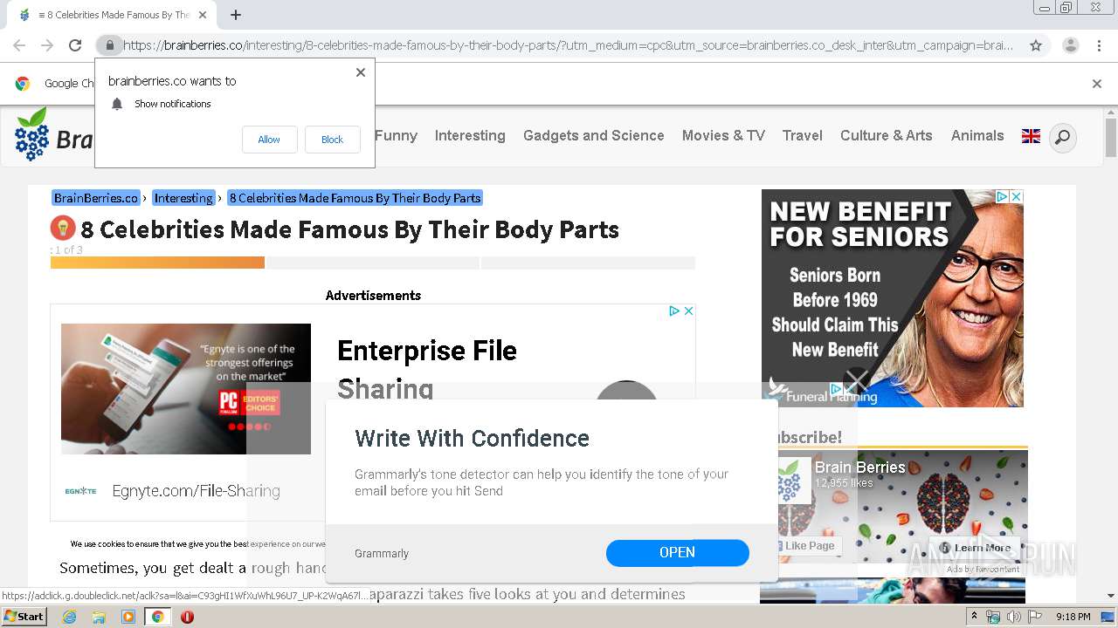Close the notification permission popup
1118x628 pixels.
(360, 72)
